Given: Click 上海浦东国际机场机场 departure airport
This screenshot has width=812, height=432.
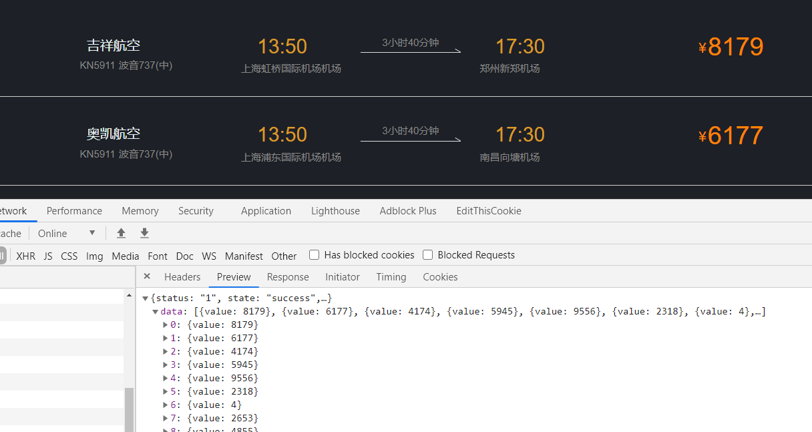Looking at the screenshot, I should [291, 157].
